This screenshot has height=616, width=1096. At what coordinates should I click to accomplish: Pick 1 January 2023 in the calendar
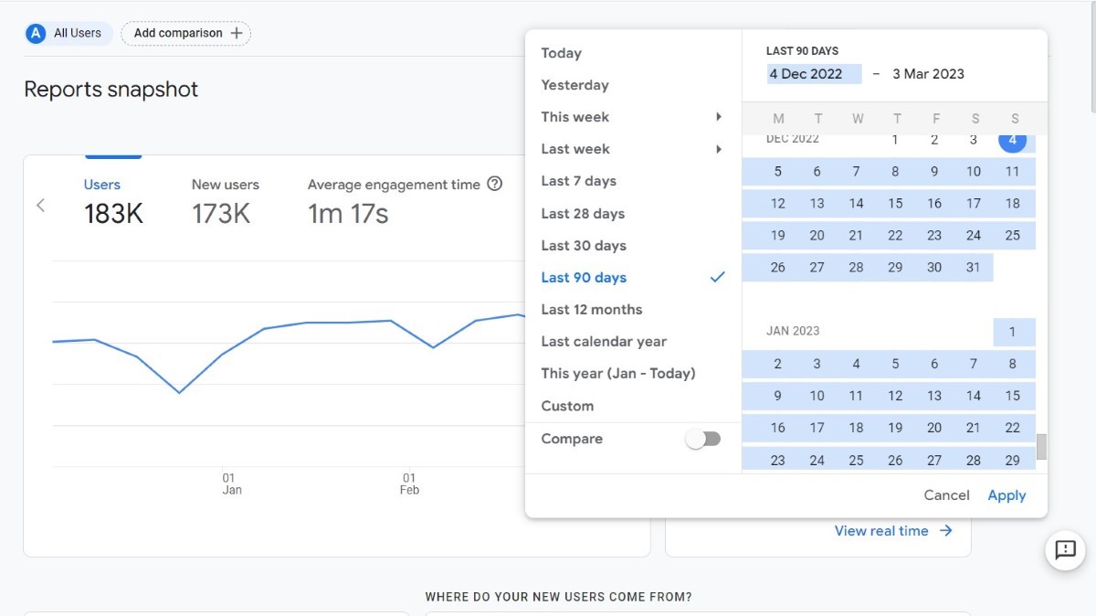(x=1012, y=332)
